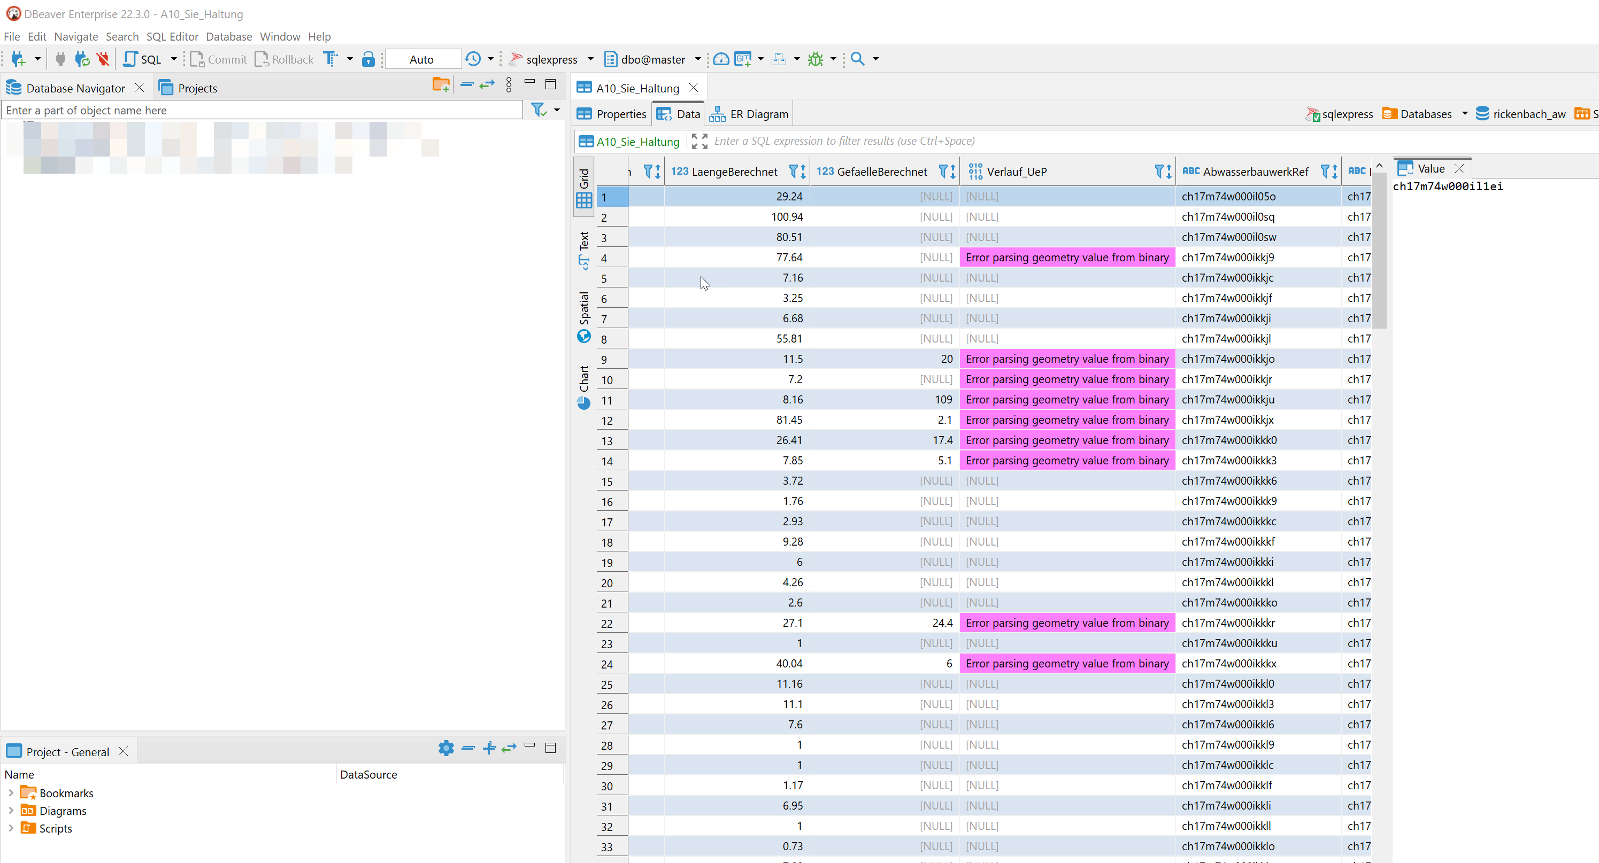Click the New connection plug icon
Image resolution: width=1599 pixels, height=863 pixels.
pos(18,59)
